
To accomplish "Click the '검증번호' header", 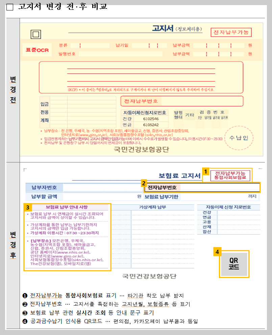I will click(x=212, y=112).
